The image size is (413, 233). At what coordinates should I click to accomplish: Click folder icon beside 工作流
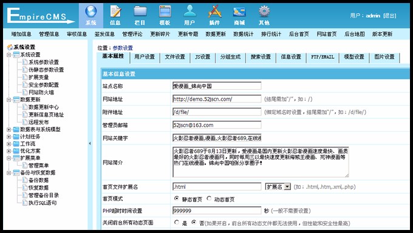tap(16, 144)
